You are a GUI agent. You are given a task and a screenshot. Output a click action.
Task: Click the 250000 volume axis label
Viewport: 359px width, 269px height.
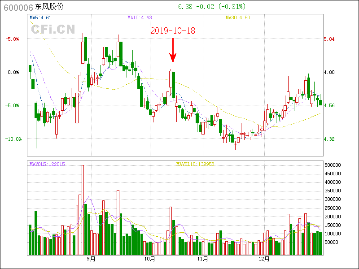tap(333, 208)
